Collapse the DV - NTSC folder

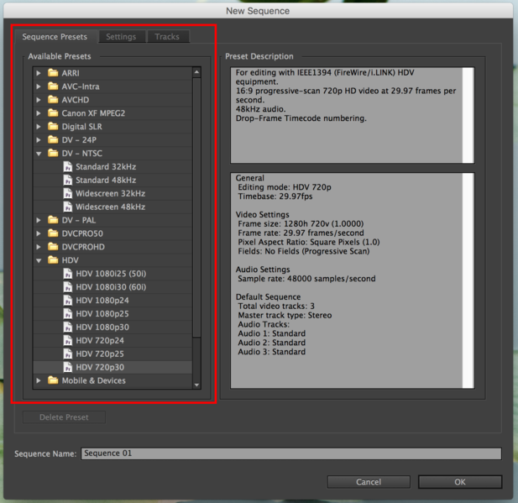coord(39,154)
